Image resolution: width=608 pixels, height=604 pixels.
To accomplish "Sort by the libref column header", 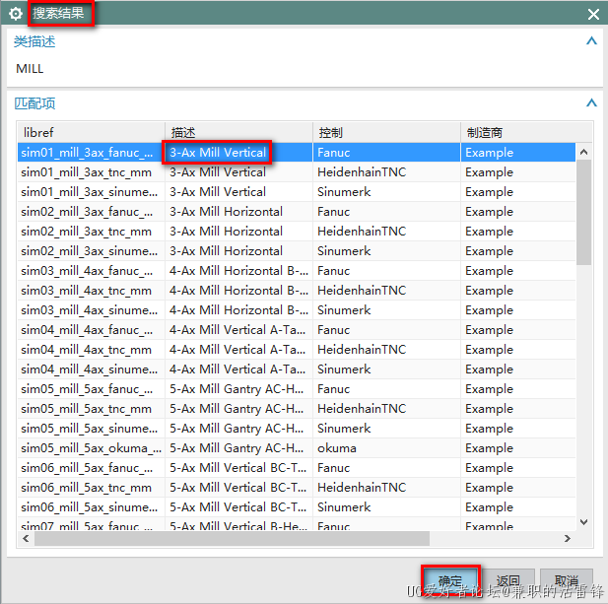I will [x=89, y=132].
